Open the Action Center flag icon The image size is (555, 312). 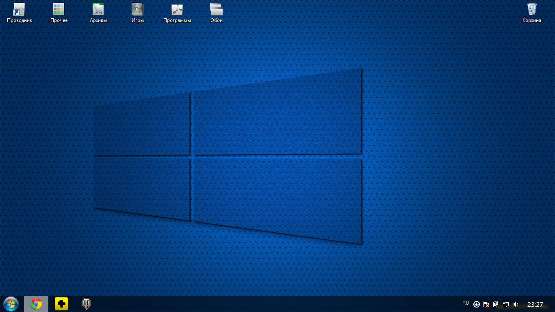pos(486,304)
